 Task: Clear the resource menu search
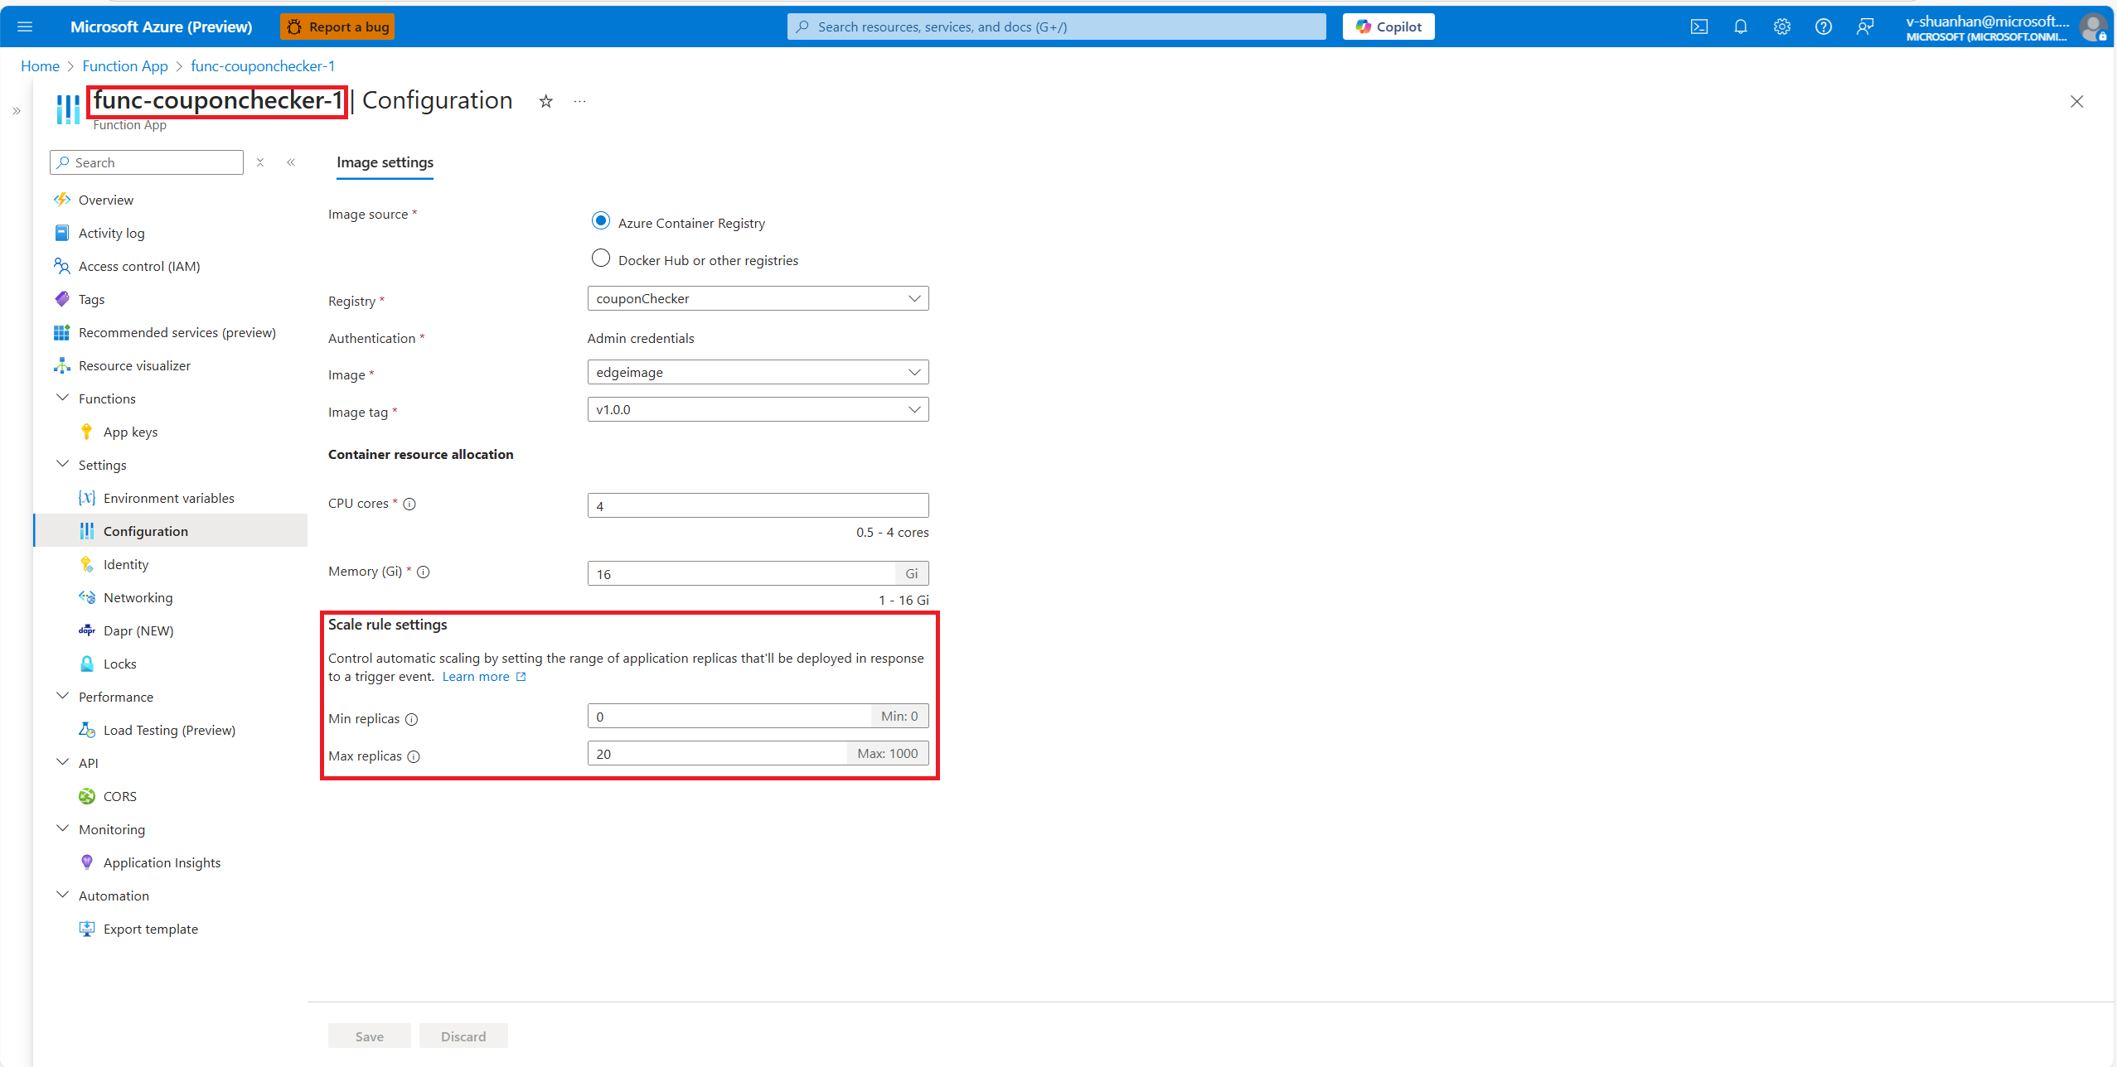(260, 162)
